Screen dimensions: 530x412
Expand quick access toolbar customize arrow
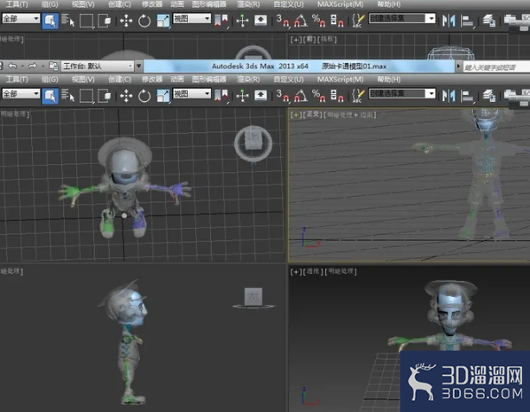[138, 66]
